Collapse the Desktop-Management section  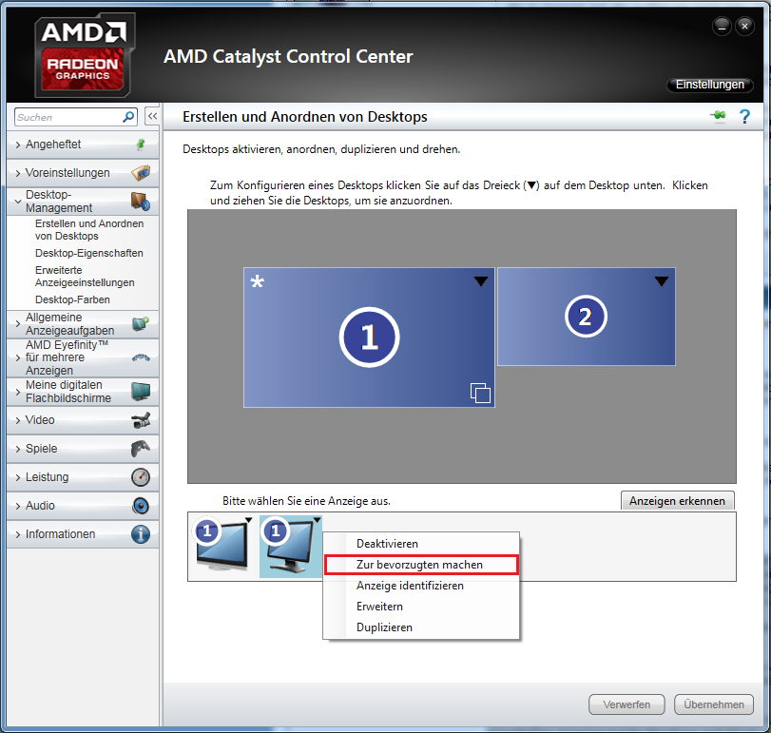coord(18,202)
